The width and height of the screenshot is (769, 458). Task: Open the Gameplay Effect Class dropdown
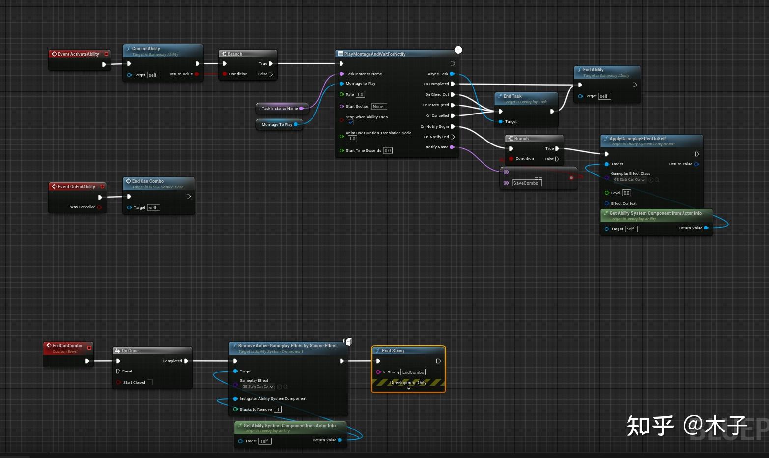(x=629, y=180)
